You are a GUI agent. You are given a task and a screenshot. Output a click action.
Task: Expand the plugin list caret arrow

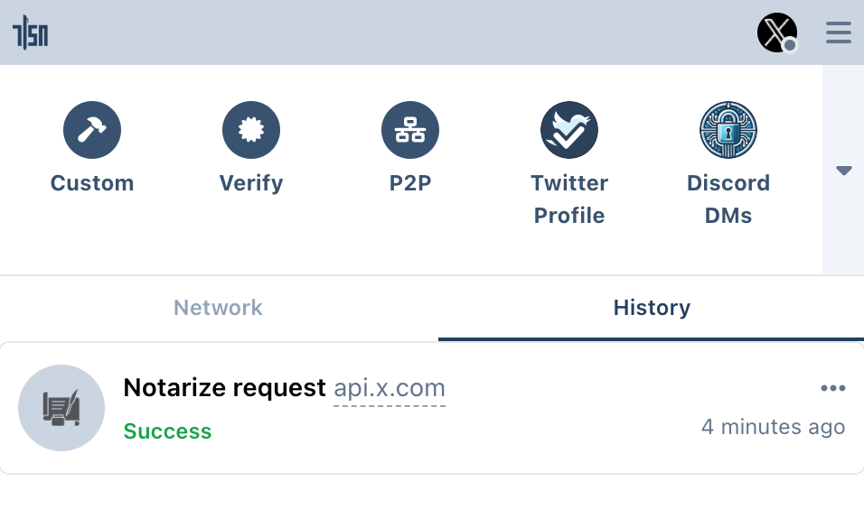pos(844,171)
